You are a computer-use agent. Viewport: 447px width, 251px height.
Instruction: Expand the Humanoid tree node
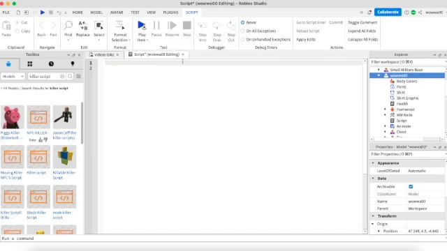coord(385,109)
